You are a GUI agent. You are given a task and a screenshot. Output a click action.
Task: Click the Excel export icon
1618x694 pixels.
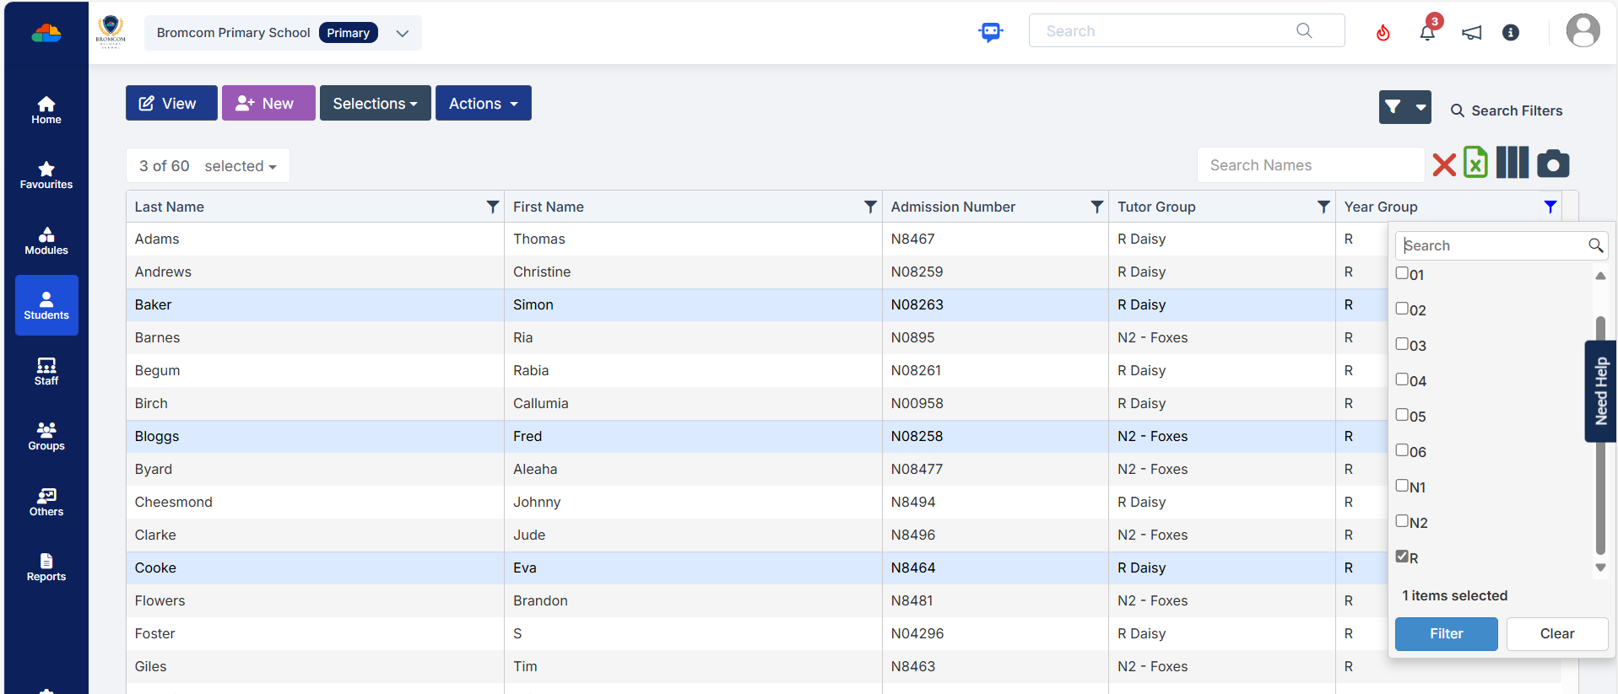coord(1475,163)
